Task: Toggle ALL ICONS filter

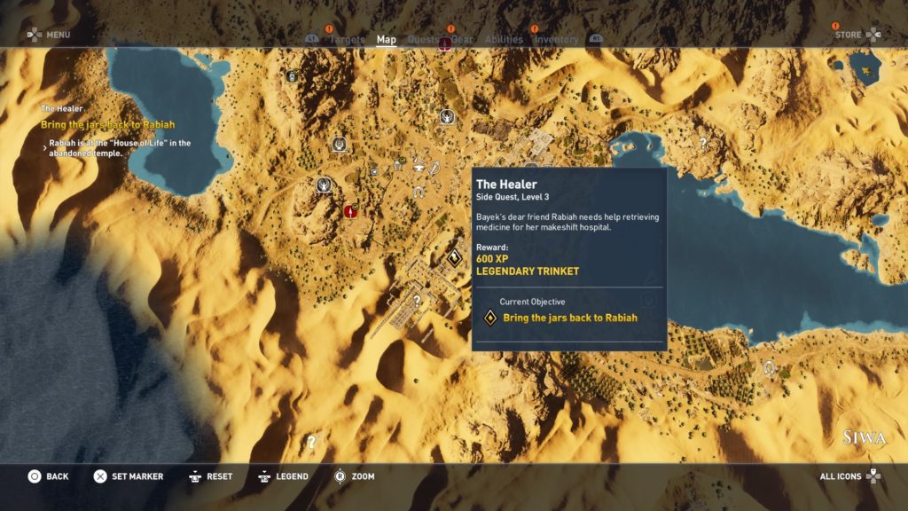Action: point(841,476)
